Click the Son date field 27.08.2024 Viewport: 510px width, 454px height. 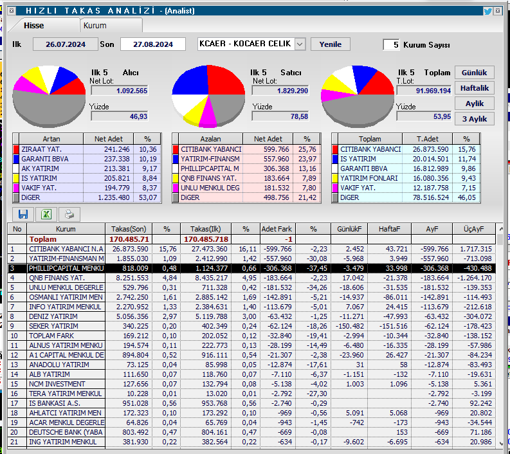tap(153, 44)
